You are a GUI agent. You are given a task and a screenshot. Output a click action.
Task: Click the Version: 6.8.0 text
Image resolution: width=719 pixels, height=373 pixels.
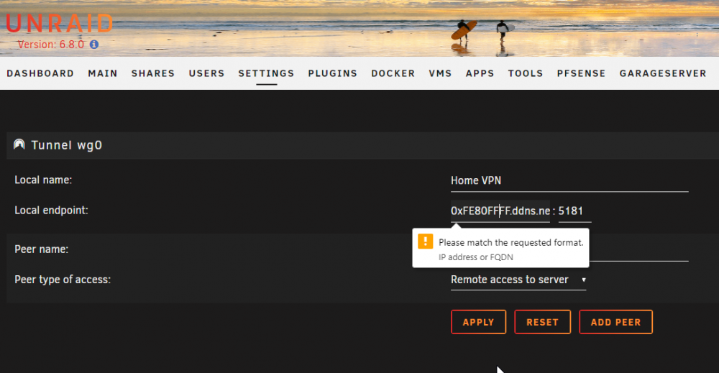click(51, 45)
